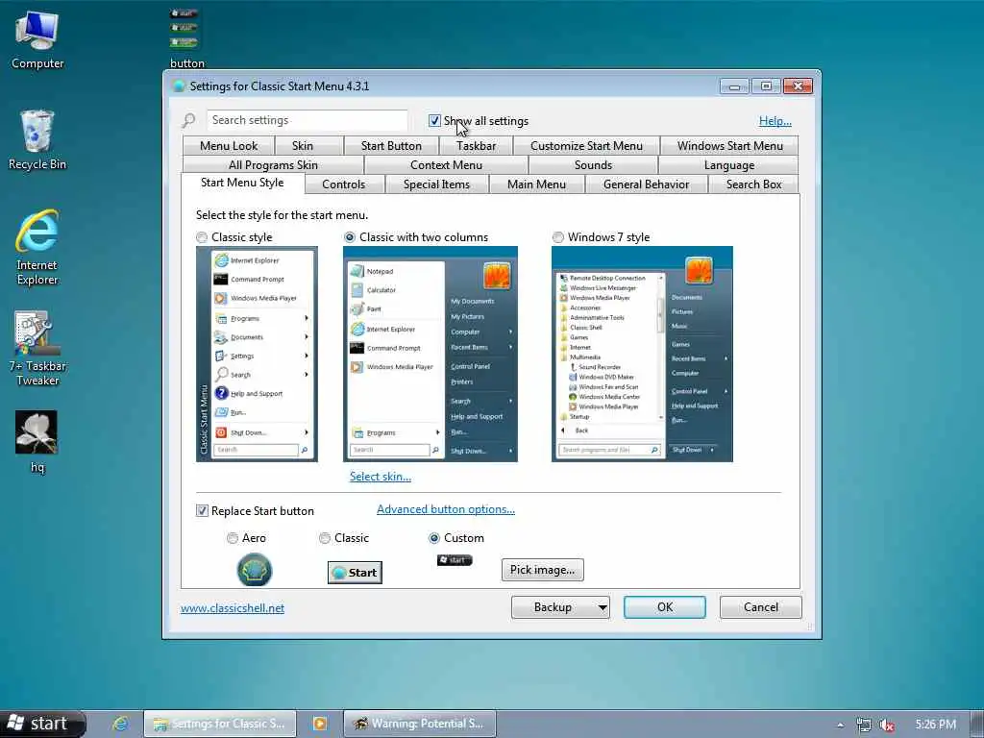Open the Taskbar tab
The height and width of the screenshot is (738, 984).
pos(476,146)
